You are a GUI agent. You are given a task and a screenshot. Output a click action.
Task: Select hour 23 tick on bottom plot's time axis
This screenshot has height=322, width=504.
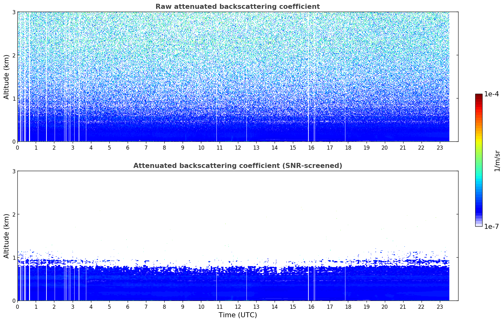click(x=440, y=307)
